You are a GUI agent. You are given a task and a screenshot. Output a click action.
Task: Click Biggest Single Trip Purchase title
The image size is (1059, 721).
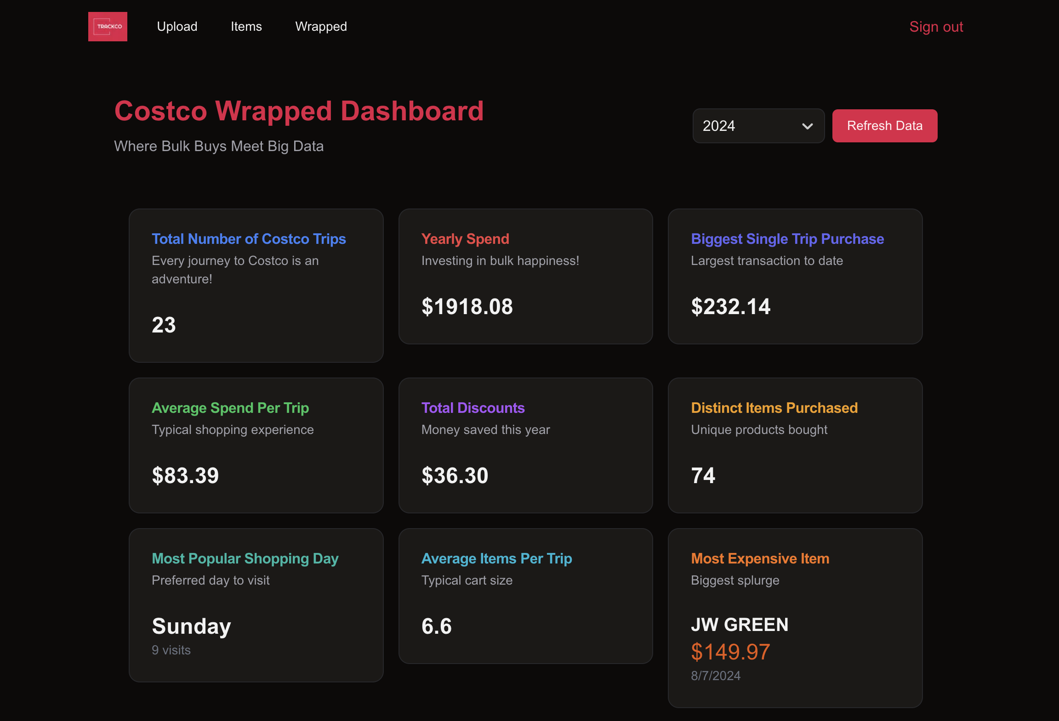coord(787,239)
